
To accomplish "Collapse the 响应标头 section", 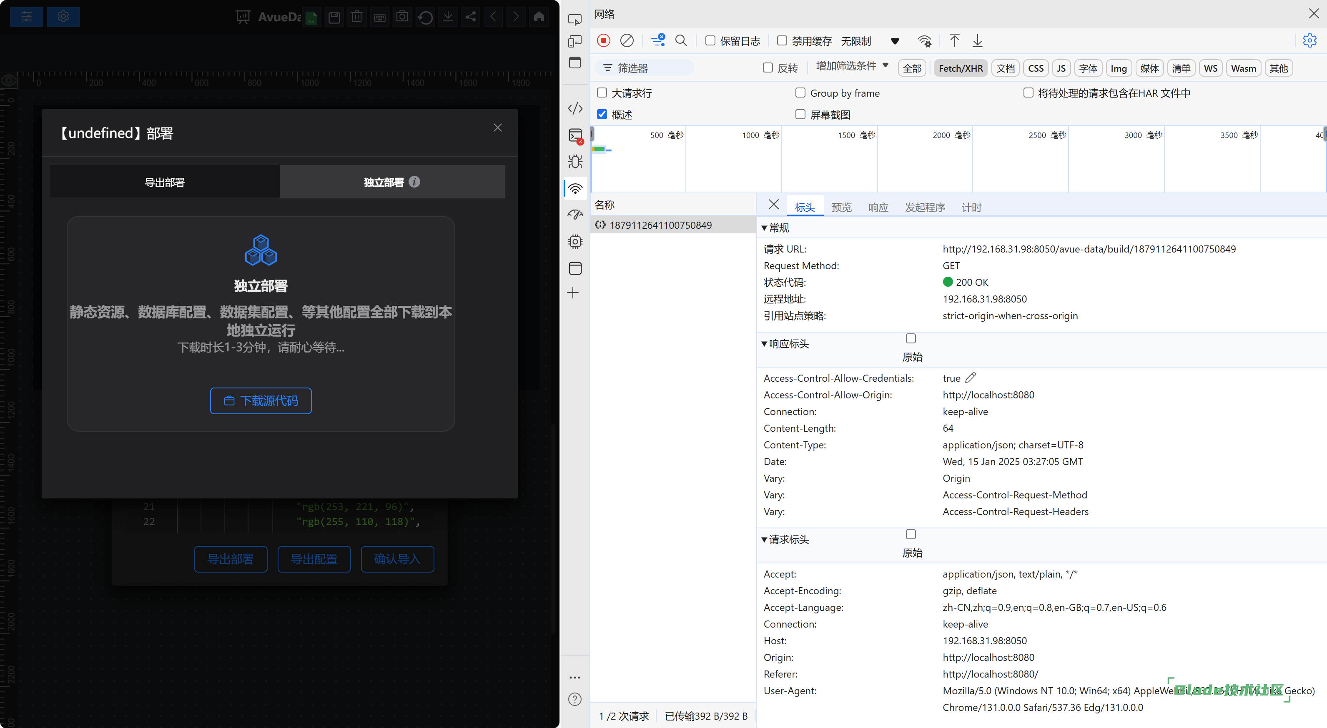I will coord(765,344).
